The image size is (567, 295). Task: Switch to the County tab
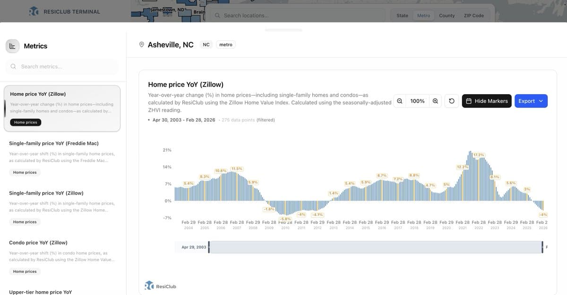coord(447,15)
